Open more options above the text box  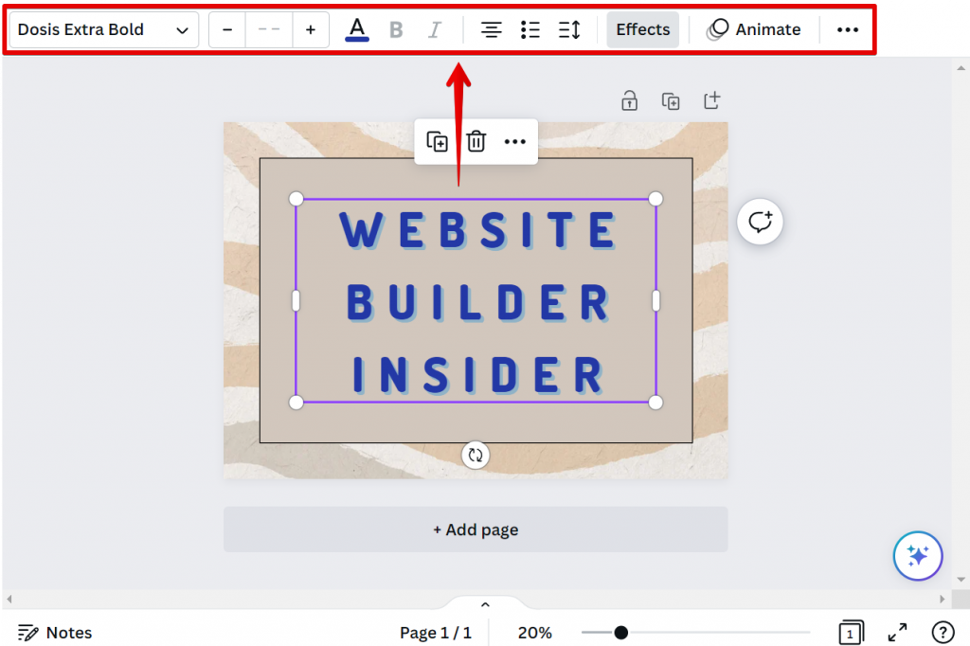point(514,141)
